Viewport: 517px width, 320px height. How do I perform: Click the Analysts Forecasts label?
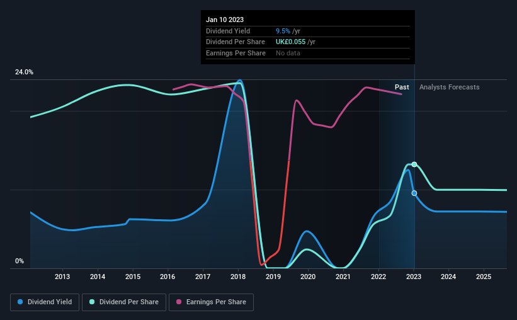point(450,87)
